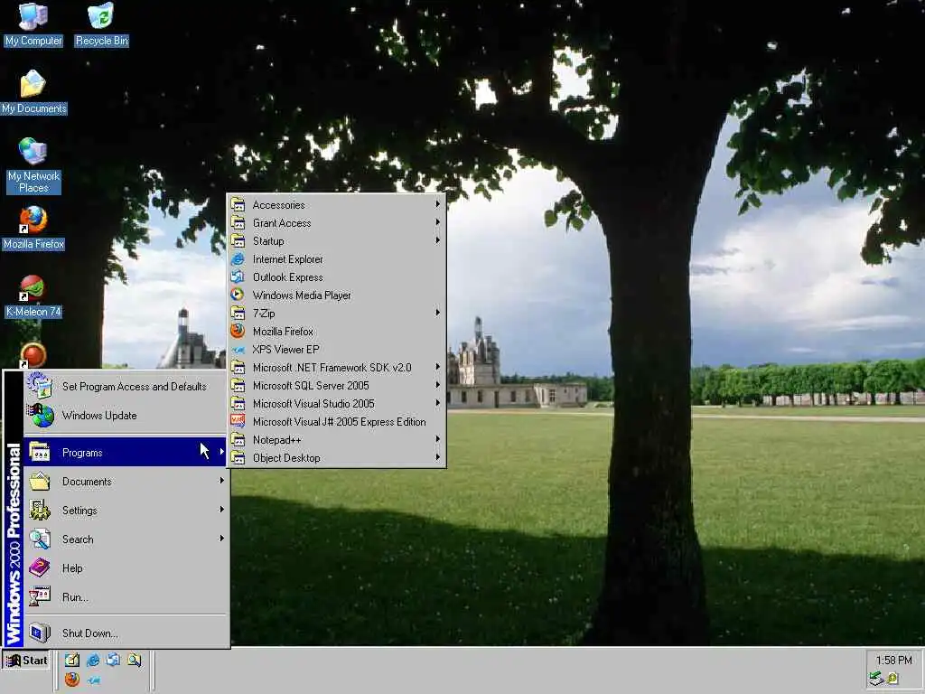925x694 pixels.
Task: Open Help from the Start menu
Action: point(126,568)
